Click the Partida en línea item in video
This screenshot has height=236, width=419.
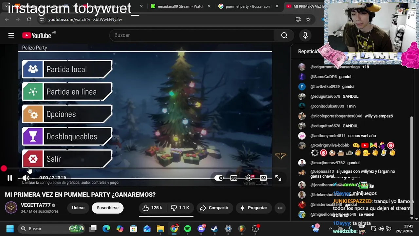(x=67, y=92)
